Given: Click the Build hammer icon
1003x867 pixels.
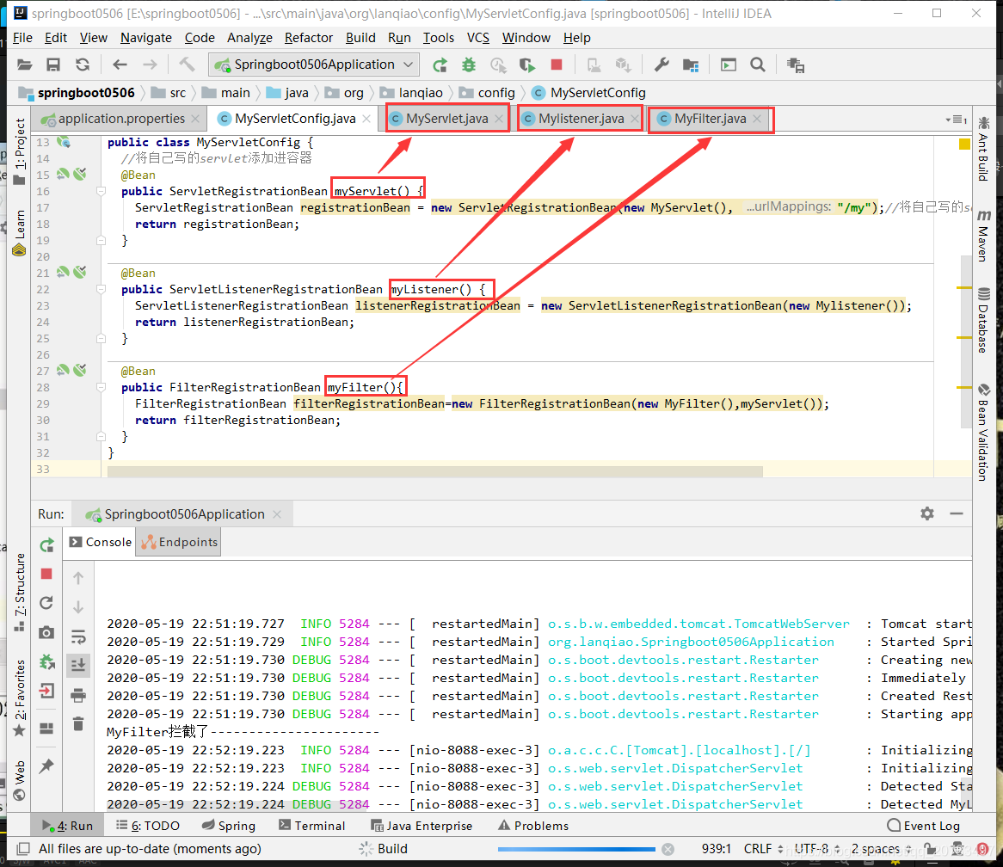Looking at the screenshot, I should (x=186, y=65).
